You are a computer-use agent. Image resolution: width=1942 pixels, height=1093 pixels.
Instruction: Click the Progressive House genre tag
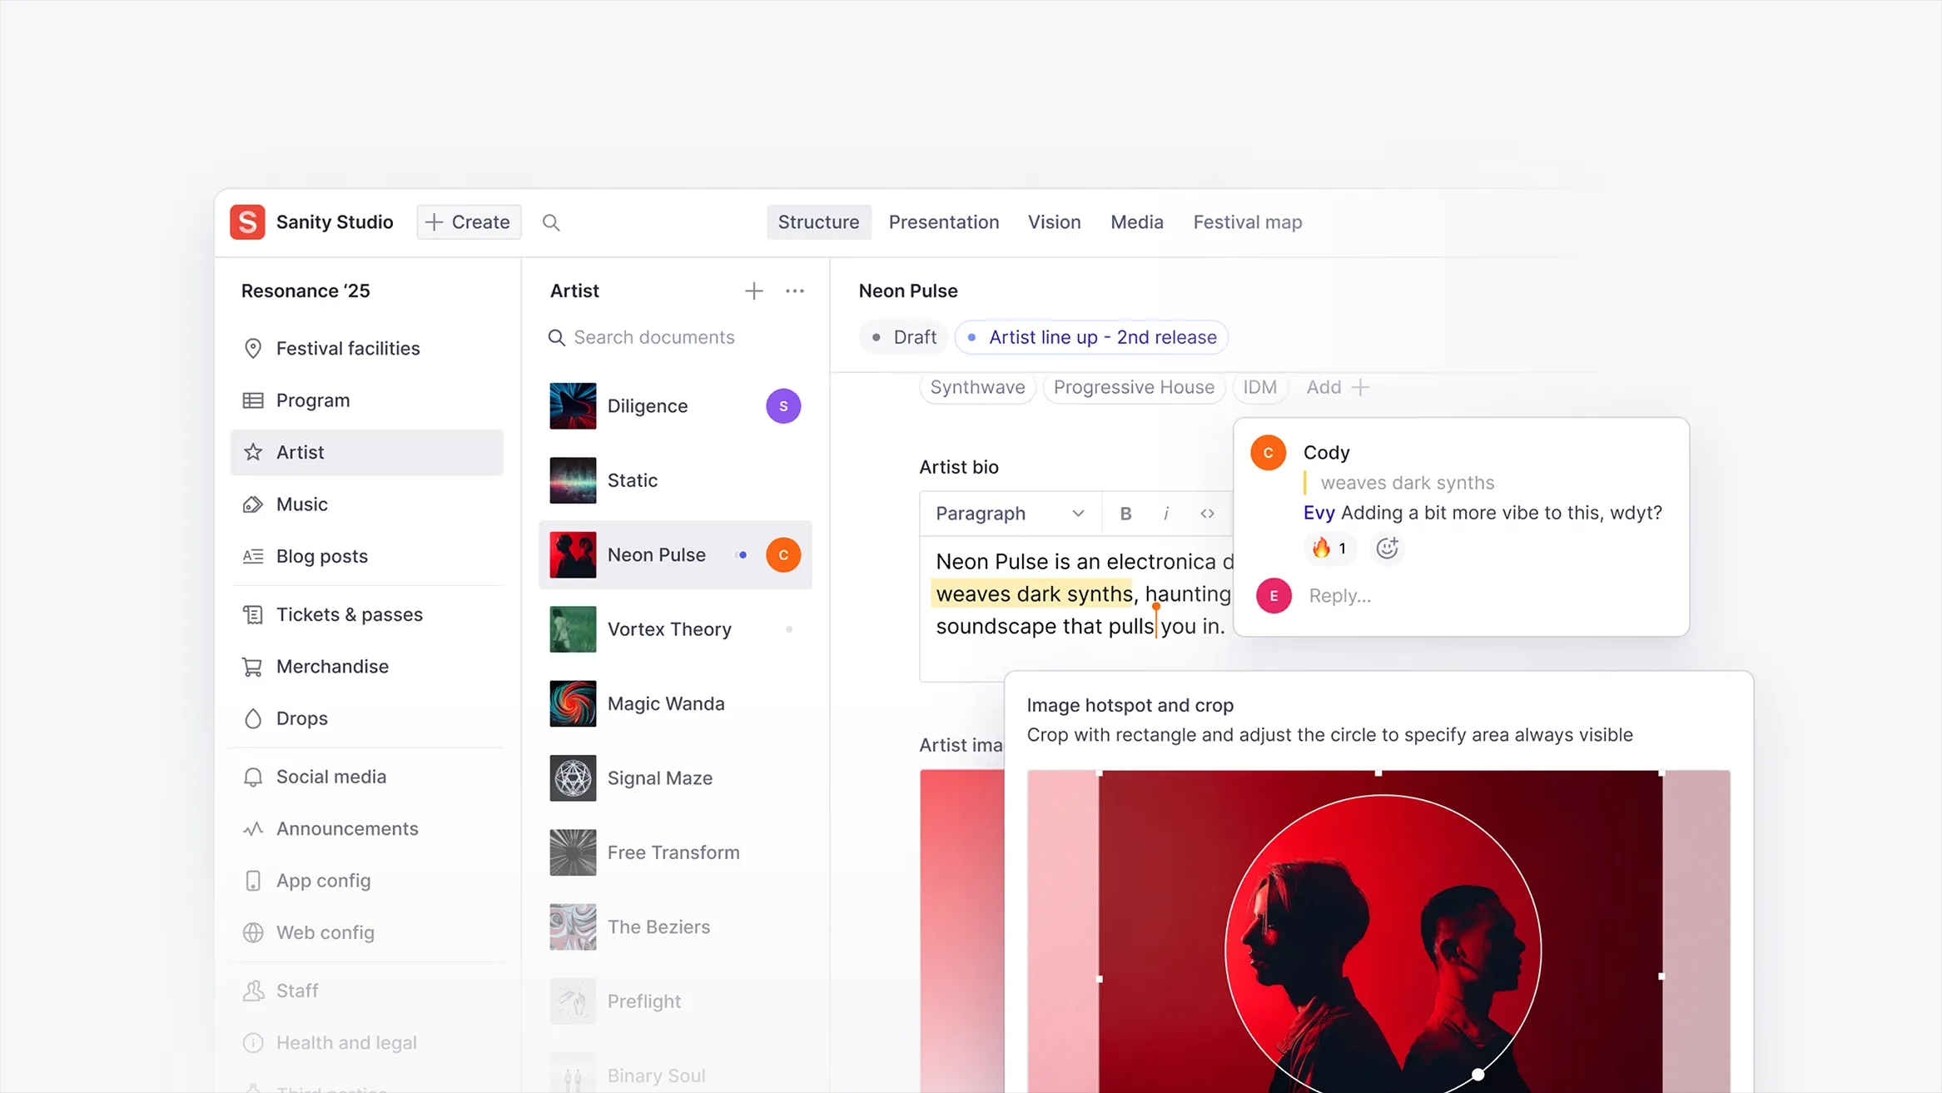click(x=1134, y=387)
